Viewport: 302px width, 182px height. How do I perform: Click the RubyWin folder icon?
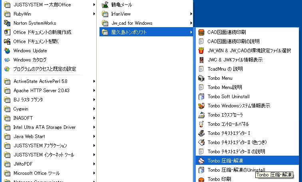7,14
